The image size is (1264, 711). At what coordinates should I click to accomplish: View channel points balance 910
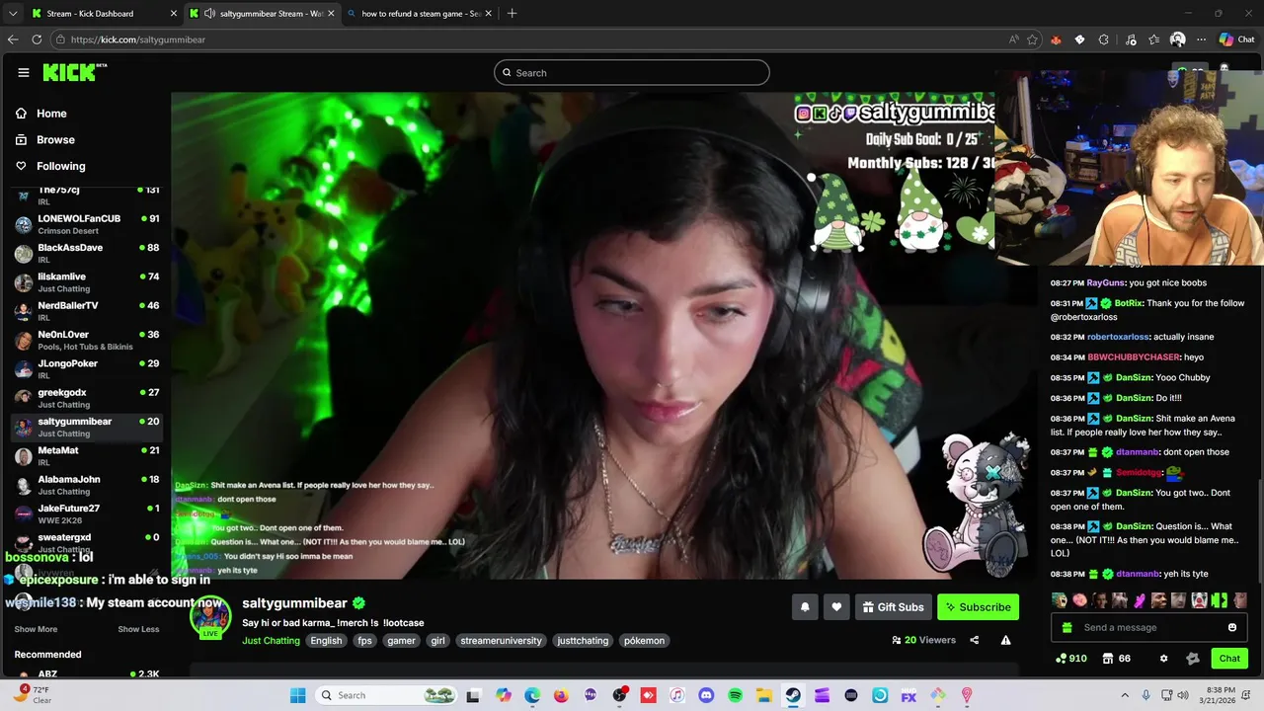coord(1070,658)
